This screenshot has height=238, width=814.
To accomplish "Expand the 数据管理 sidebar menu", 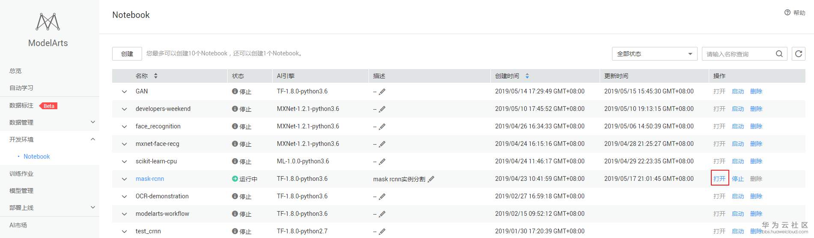I will tap(93, 122).
